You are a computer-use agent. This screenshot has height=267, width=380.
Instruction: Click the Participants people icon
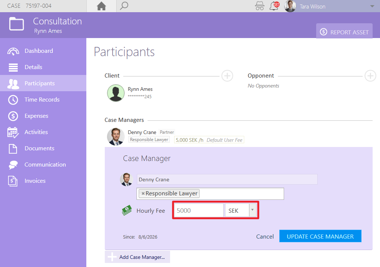click(x=13, y=84)
